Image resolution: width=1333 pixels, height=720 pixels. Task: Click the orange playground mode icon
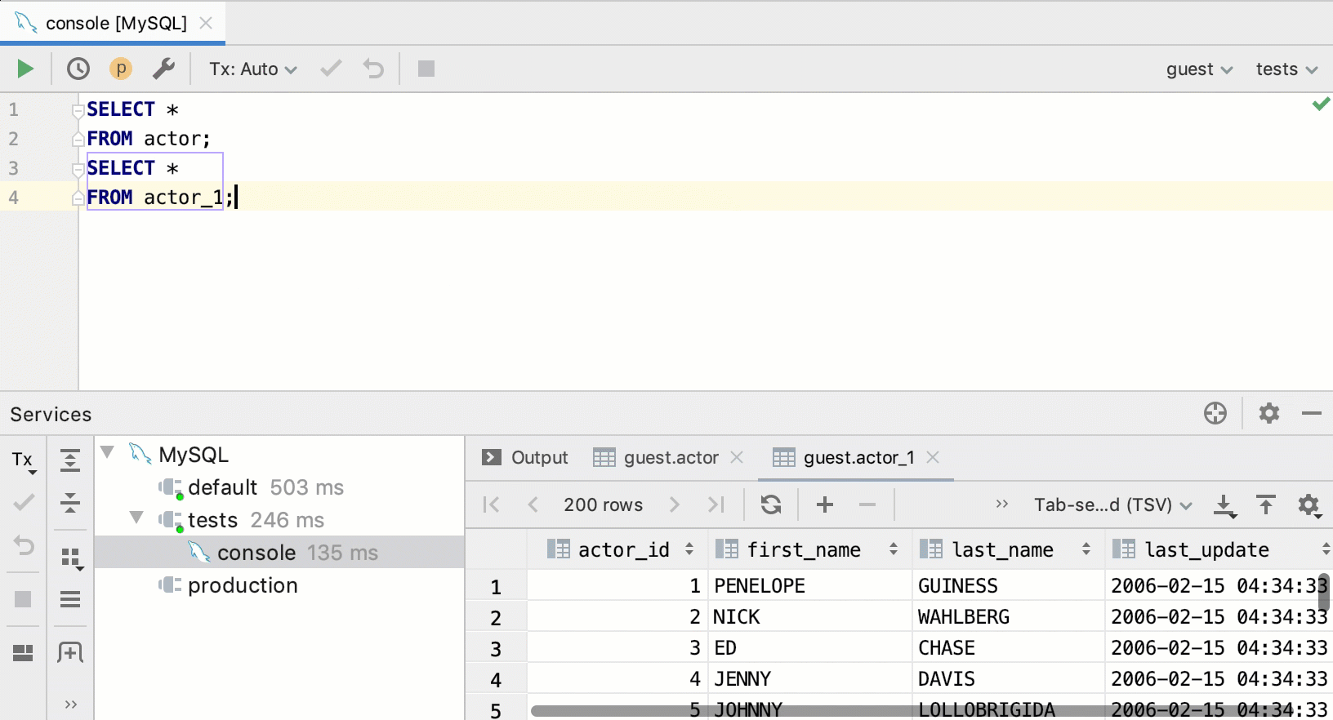pos(121,69)
